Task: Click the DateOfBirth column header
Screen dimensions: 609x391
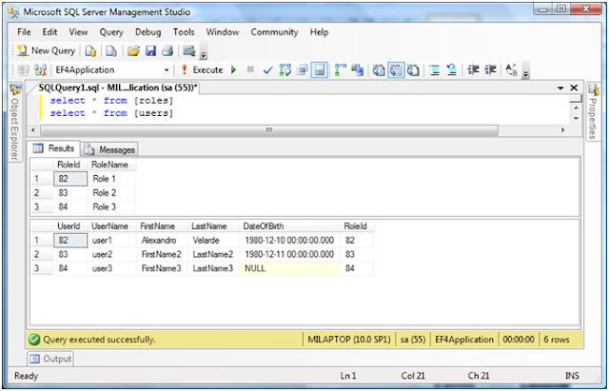Action: [x=289, y=226]
